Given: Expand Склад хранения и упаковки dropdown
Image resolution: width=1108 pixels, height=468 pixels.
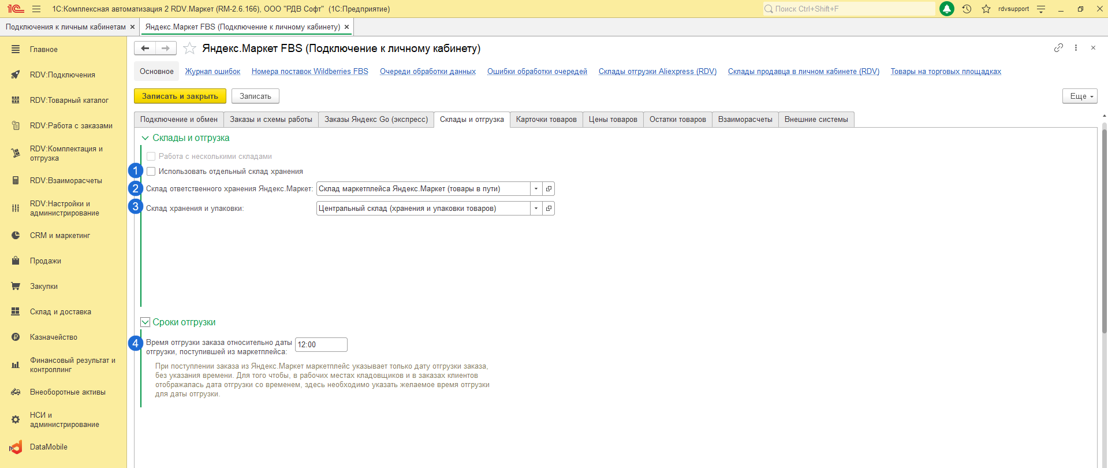Looking at the screenshot, I should point(536,209).
